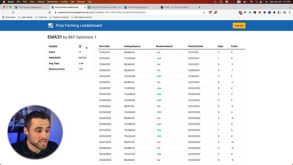This screenshot has height=165, width=293.
Task: Switch to the first Prop Farming Leaderboard tab
Action: [x=30, y=7]
